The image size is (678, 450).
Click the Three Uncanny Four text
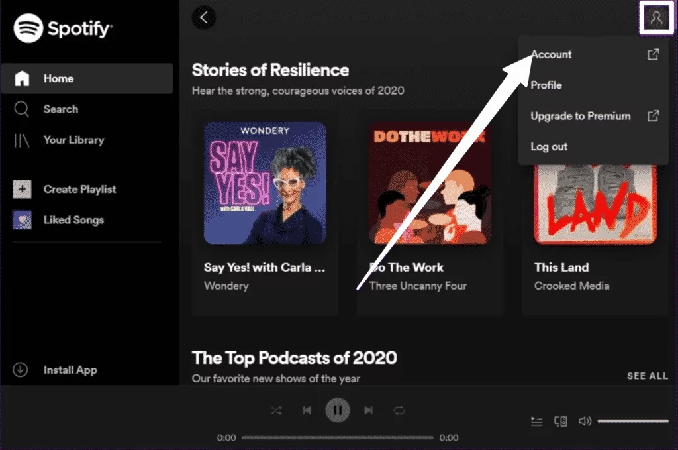[x=418, y=286]
